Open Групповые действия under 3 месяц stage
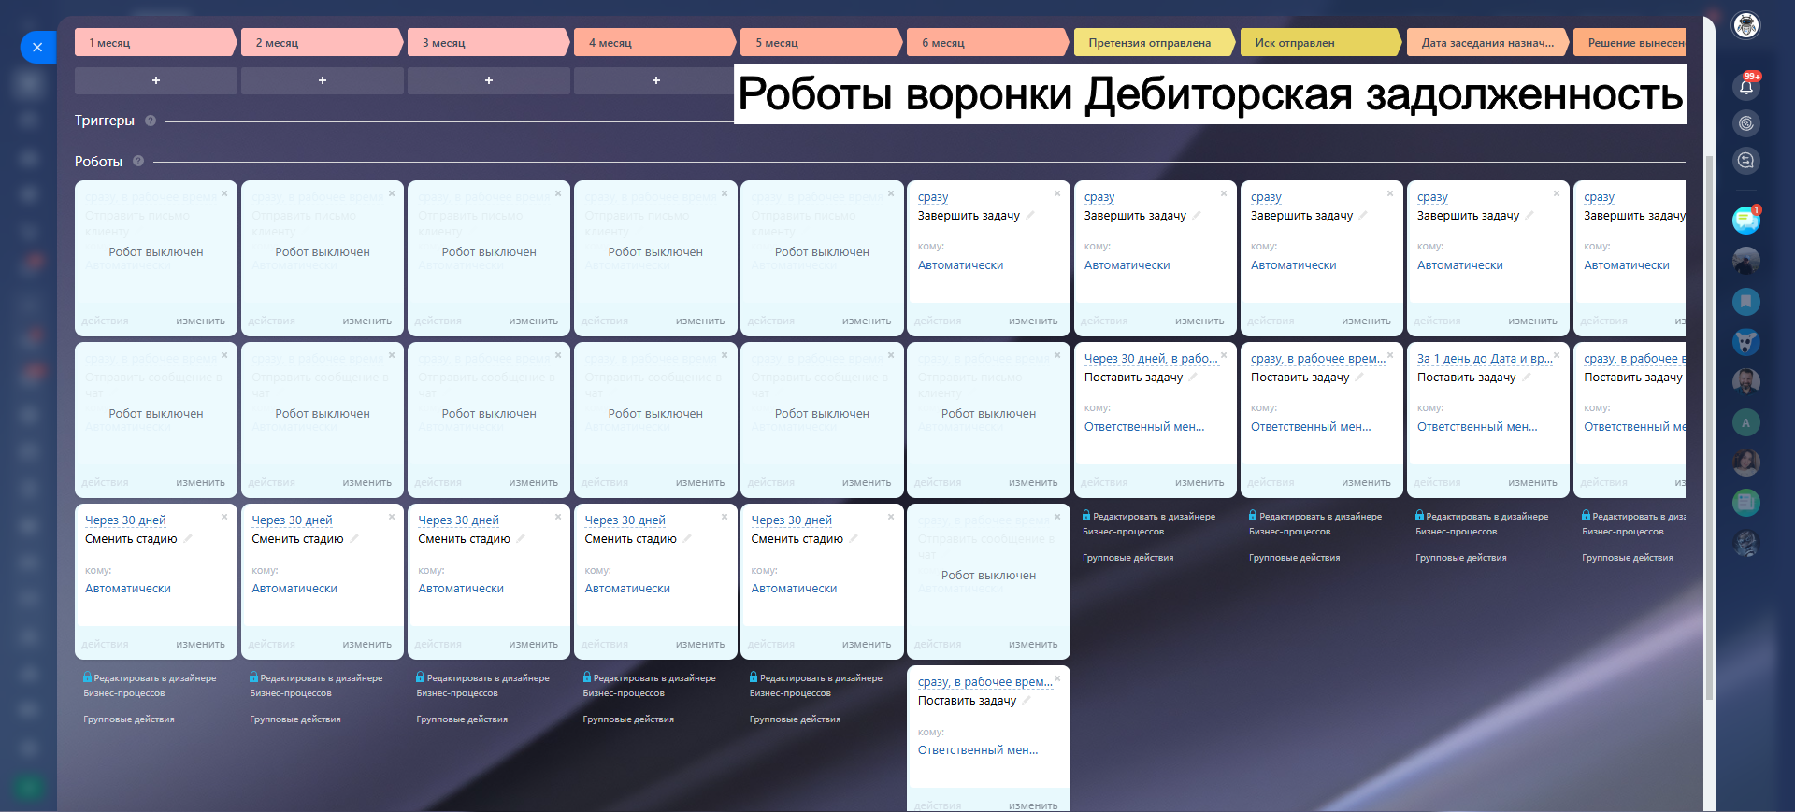This screenshot has width=1795, height=812. pos(462,719)
